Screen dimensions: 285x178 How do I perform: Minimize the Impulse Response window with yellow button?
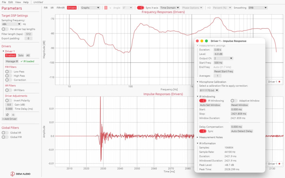click(202, 41)
